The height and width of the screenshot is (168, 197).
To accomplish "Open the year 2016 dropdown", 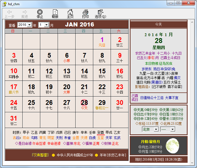I will 25,25.
